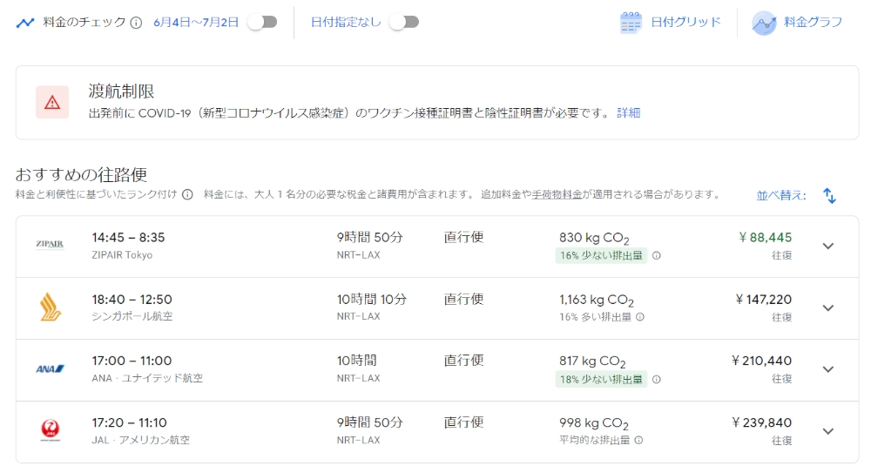Click the travel restriction warning icon
Screen dimensions: 871x473
(52, 103)
